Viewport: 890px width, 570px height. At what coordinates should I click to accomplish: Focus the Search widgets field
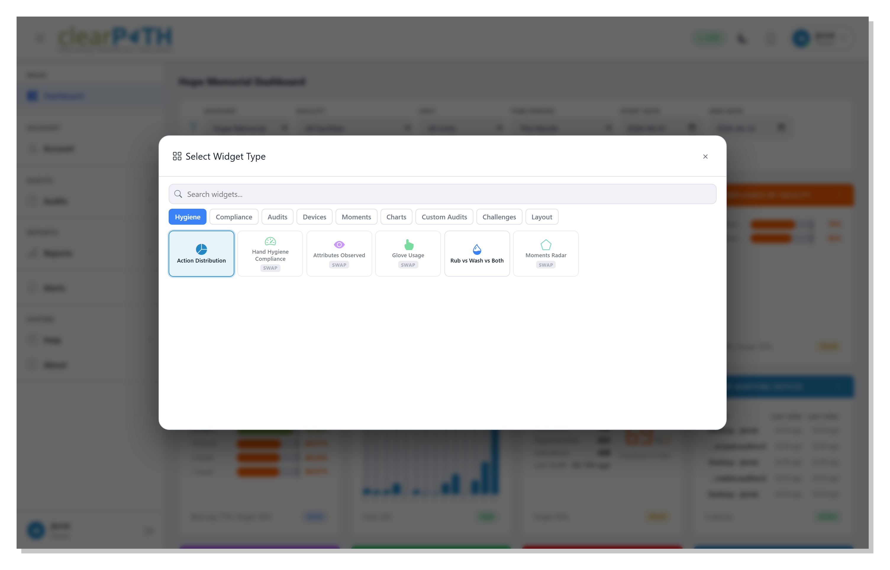(442, 194)
